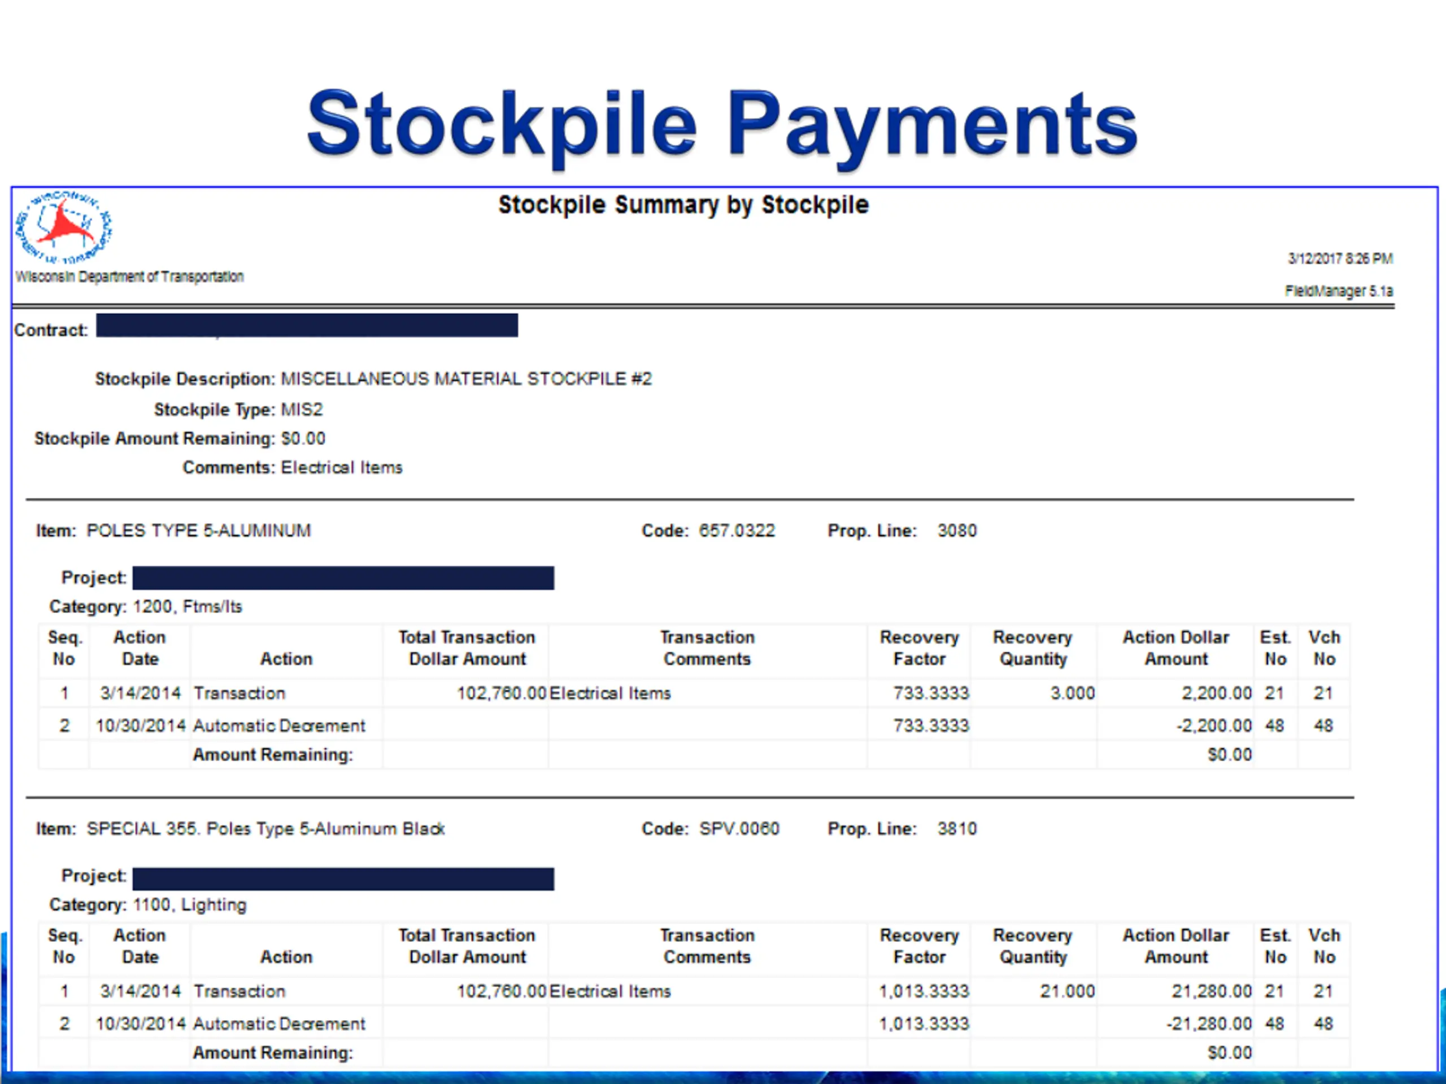Viewport: 1446px width, 1084px height.
Task: Click the Prop. Line value 3810
Action: click(x=957, y=829)
